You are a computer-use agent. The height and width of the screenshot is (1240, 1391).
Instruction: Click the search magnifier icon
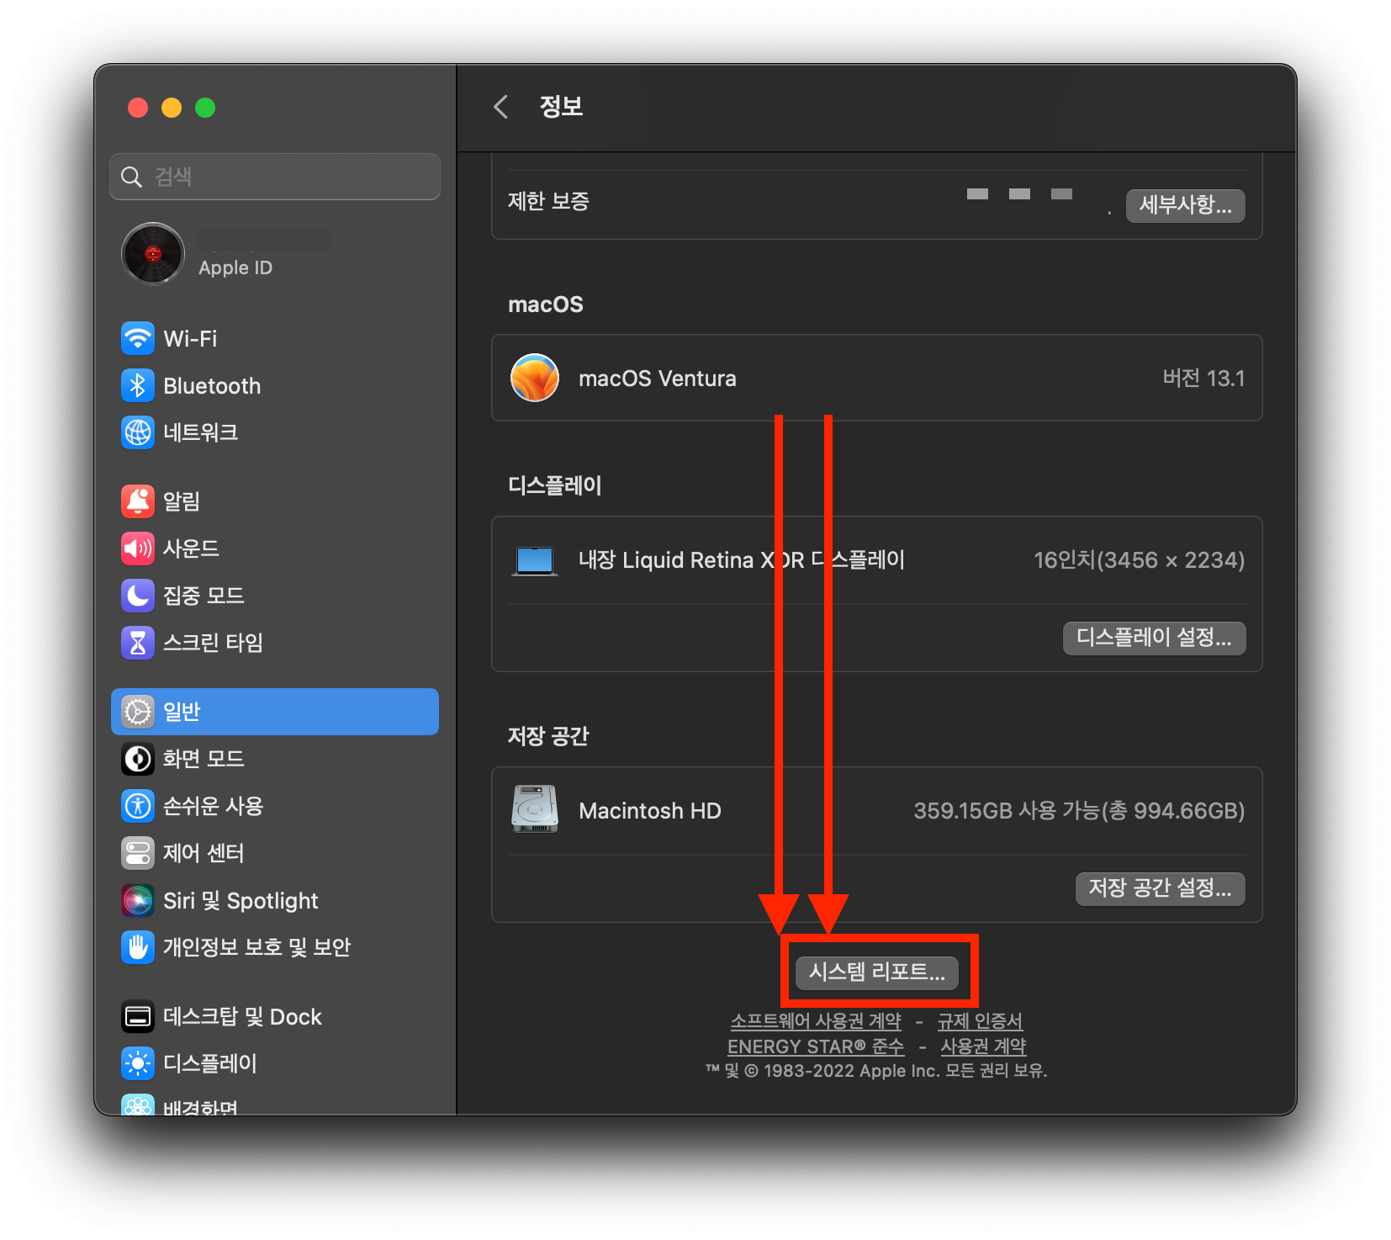click(x=131, y=177)
